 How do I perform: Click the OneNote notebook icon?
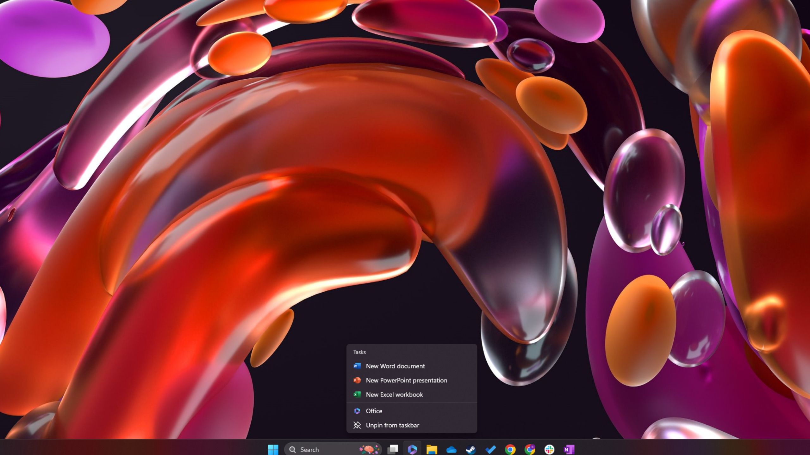coord(569,449)
